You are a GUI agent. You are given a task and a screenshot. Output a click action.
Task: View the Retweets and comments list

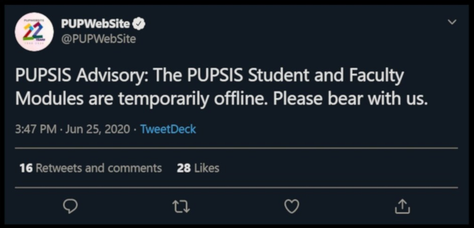(98, 168)
